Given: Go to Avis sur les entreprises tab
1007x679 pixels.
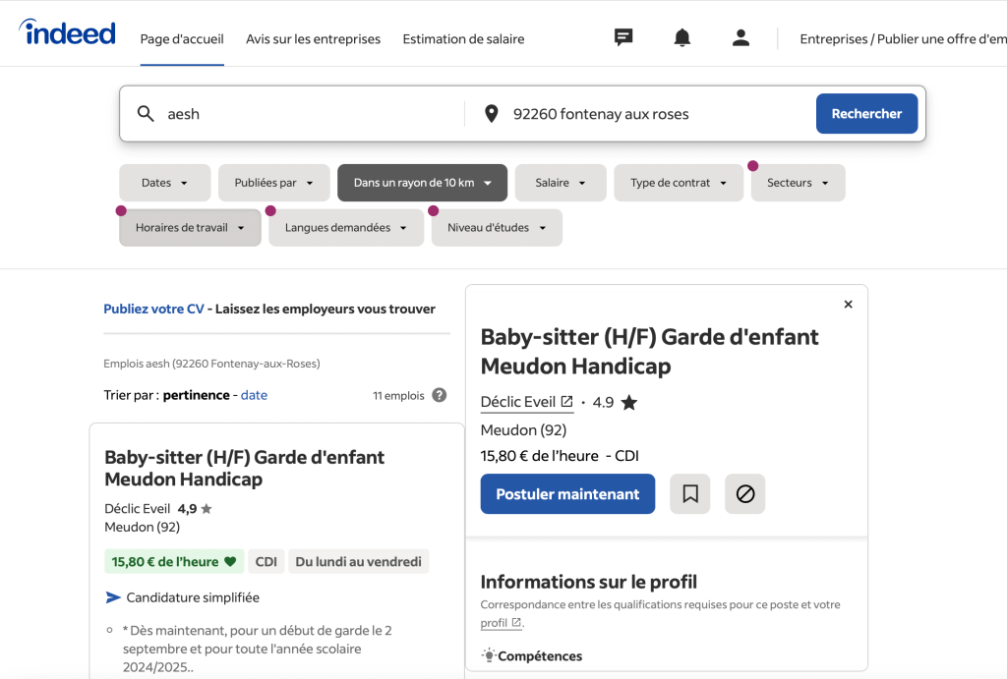Looking at the screenshot, I should pyautogui.click(x=313, y=39).
